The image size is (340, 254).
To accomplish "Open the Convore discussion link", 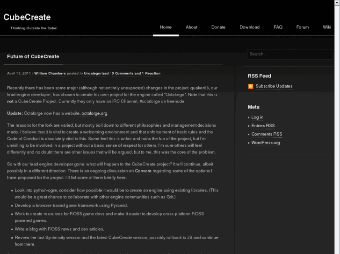I will pos(143,171).
